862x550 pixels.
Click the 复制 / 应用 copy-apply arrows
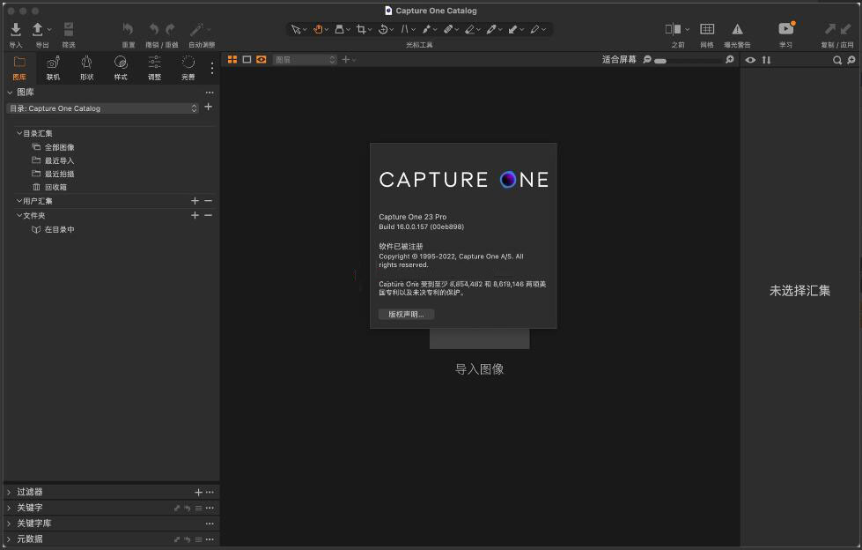(837, 29)
